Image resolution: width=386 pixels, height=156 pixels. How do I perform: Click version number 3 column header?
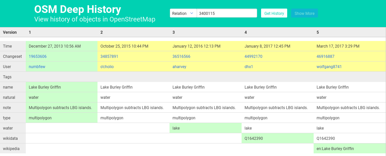click(174, 32)
